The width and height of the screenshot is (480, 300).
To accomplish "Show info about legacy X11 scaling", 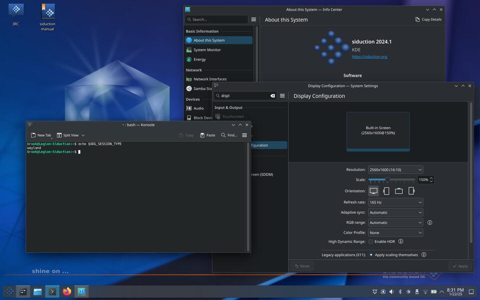I will tap(424, 255).
